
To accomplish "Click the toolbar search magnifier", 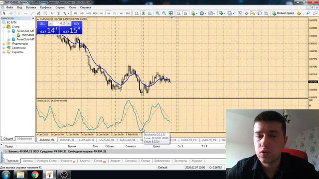I will coord(308,13).
